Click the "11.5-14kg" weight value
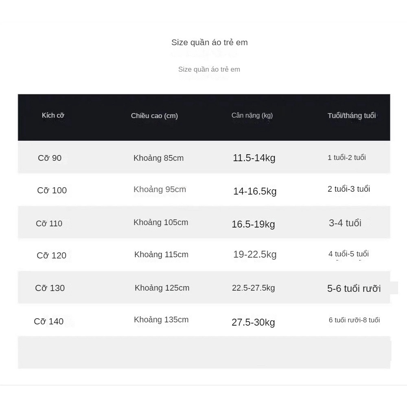 pos(254,158)
